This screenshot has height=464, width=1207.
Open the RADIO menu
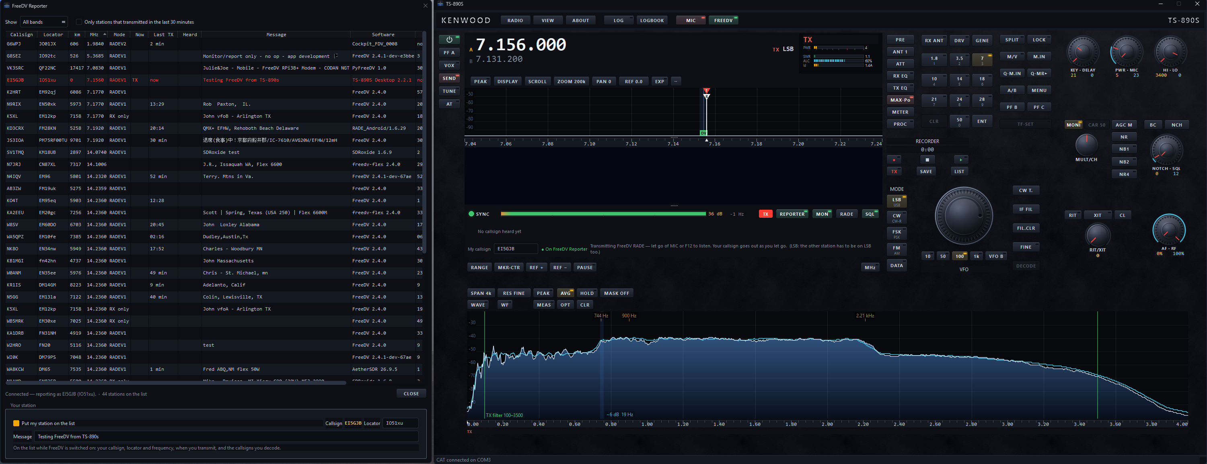515,20
